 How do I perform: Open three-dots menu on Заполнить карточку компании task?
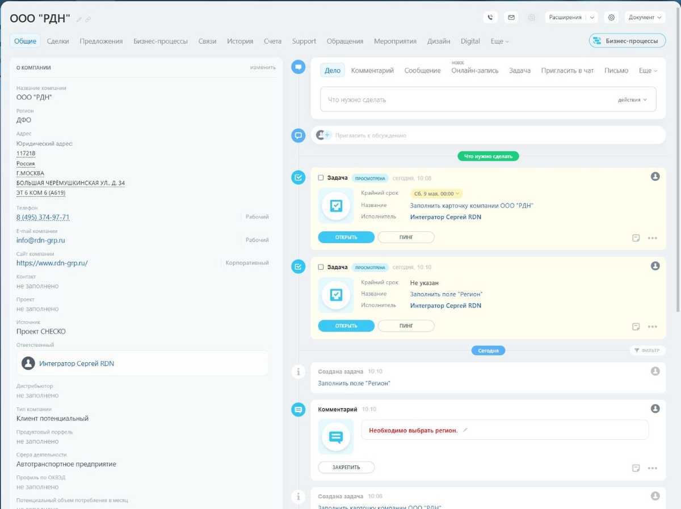(x=653, y=238)
